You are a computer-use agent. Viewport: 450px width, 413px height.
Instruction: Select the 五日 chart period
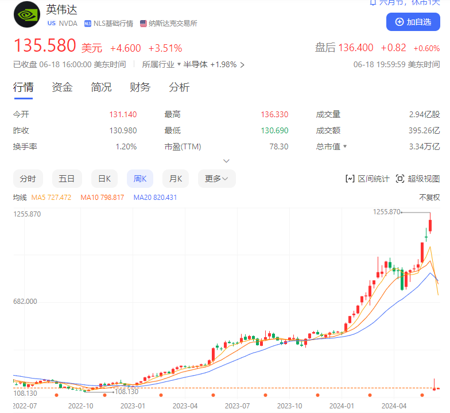(x=67, y=179)
